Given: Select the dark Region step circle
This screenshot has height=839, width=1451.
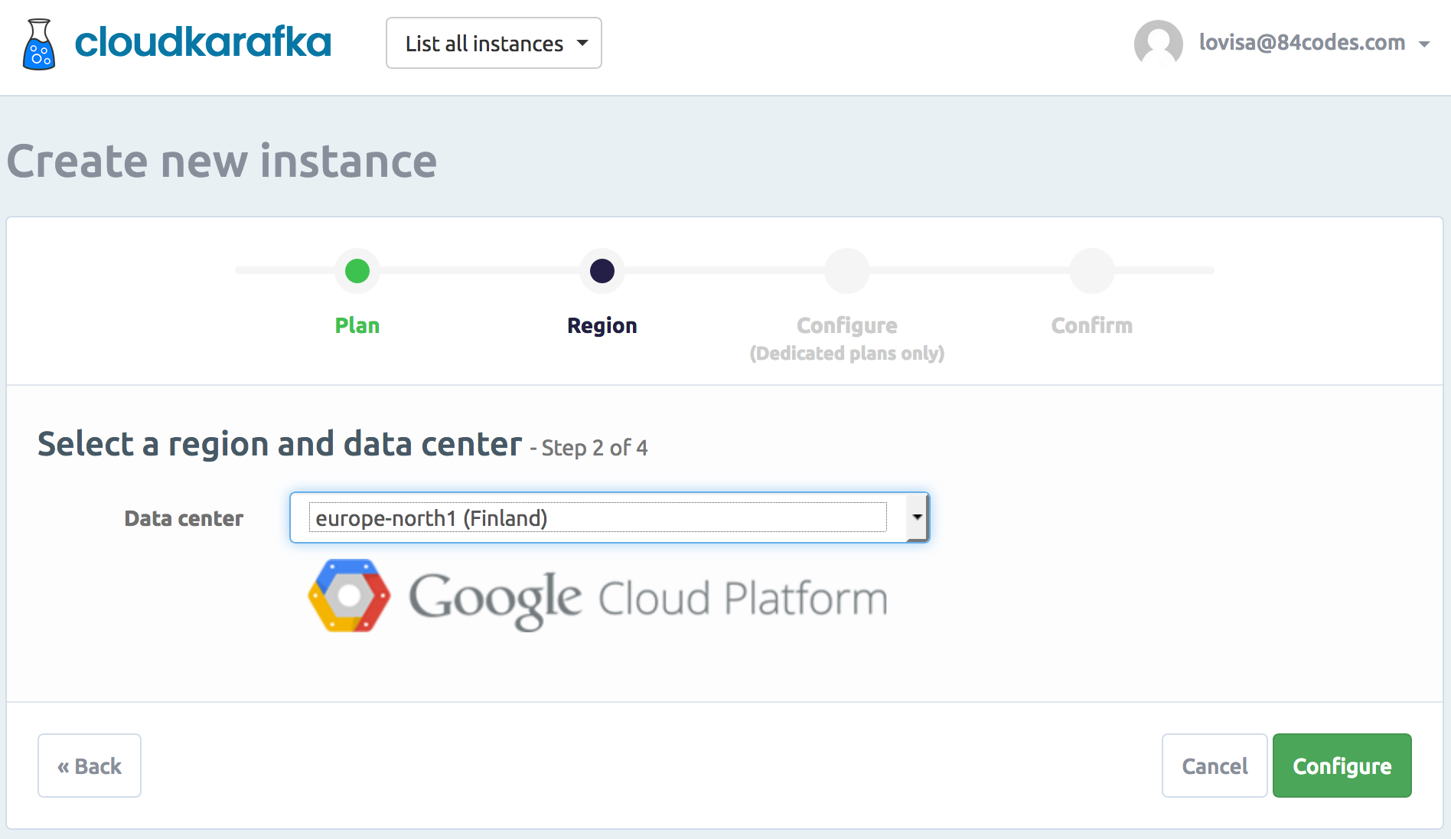Looking at the screenshot, I should (x=602, y=271).
